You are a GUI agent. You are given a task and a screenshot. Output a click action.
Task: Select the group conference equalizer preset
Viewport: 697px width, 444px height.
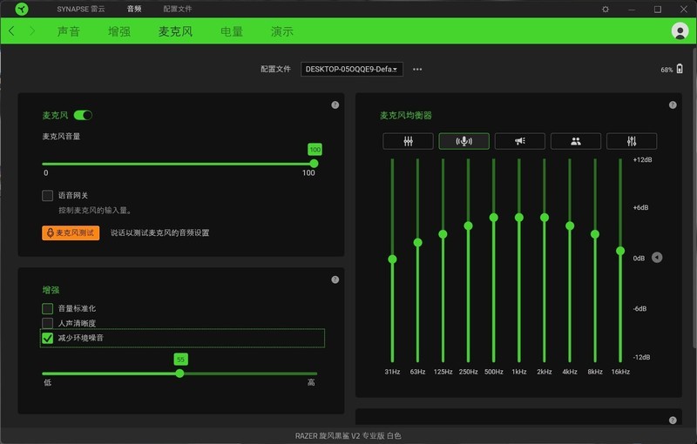576,141
